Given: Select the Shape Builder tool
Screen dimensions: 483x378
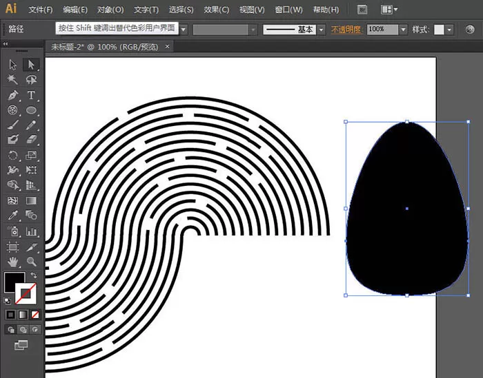Looking at the screenshot, I should (x=12, y=185).
